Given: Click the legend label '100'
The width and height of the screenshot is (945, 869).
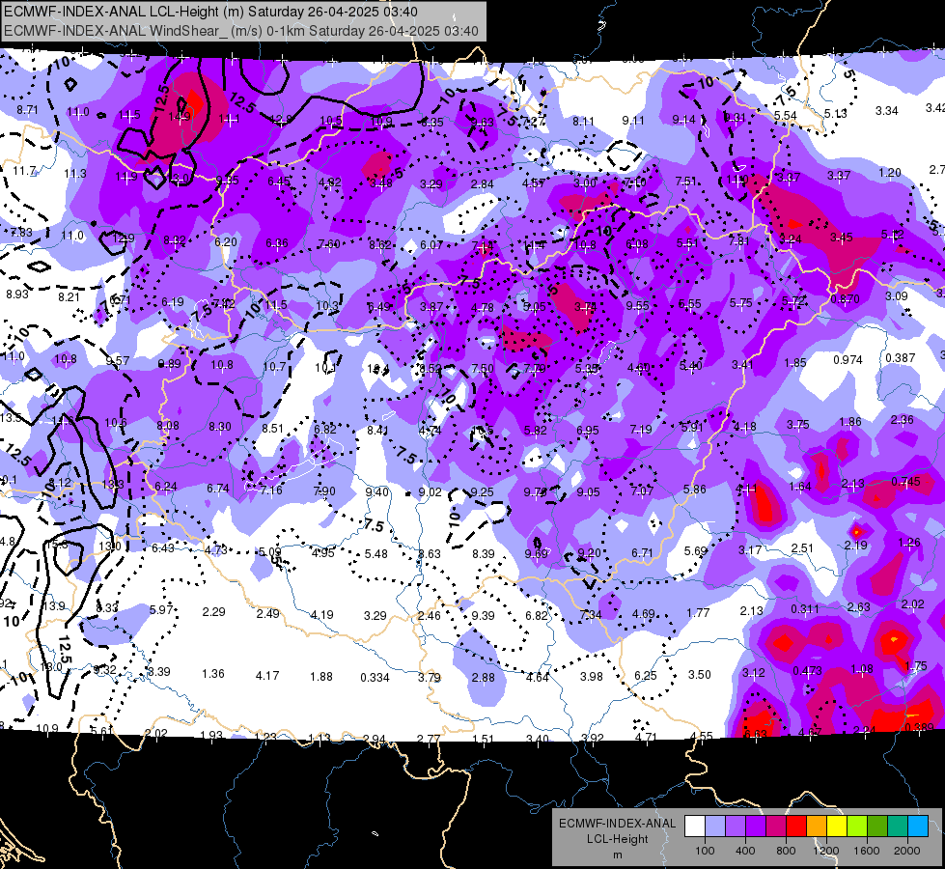Looking at the screenshot, I should pyautogui.click(x=705, y=851).
